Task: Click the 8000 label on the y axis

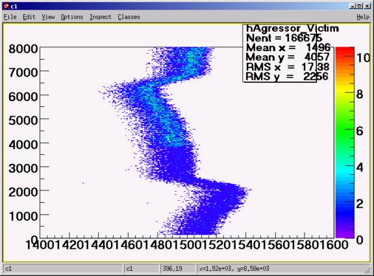Action: [23, 49]
